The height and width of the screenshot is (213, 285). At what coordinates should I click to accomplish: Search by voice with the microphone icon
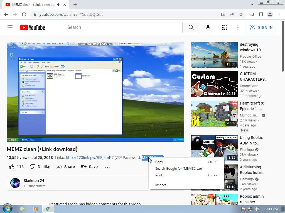tap(208, 27)
